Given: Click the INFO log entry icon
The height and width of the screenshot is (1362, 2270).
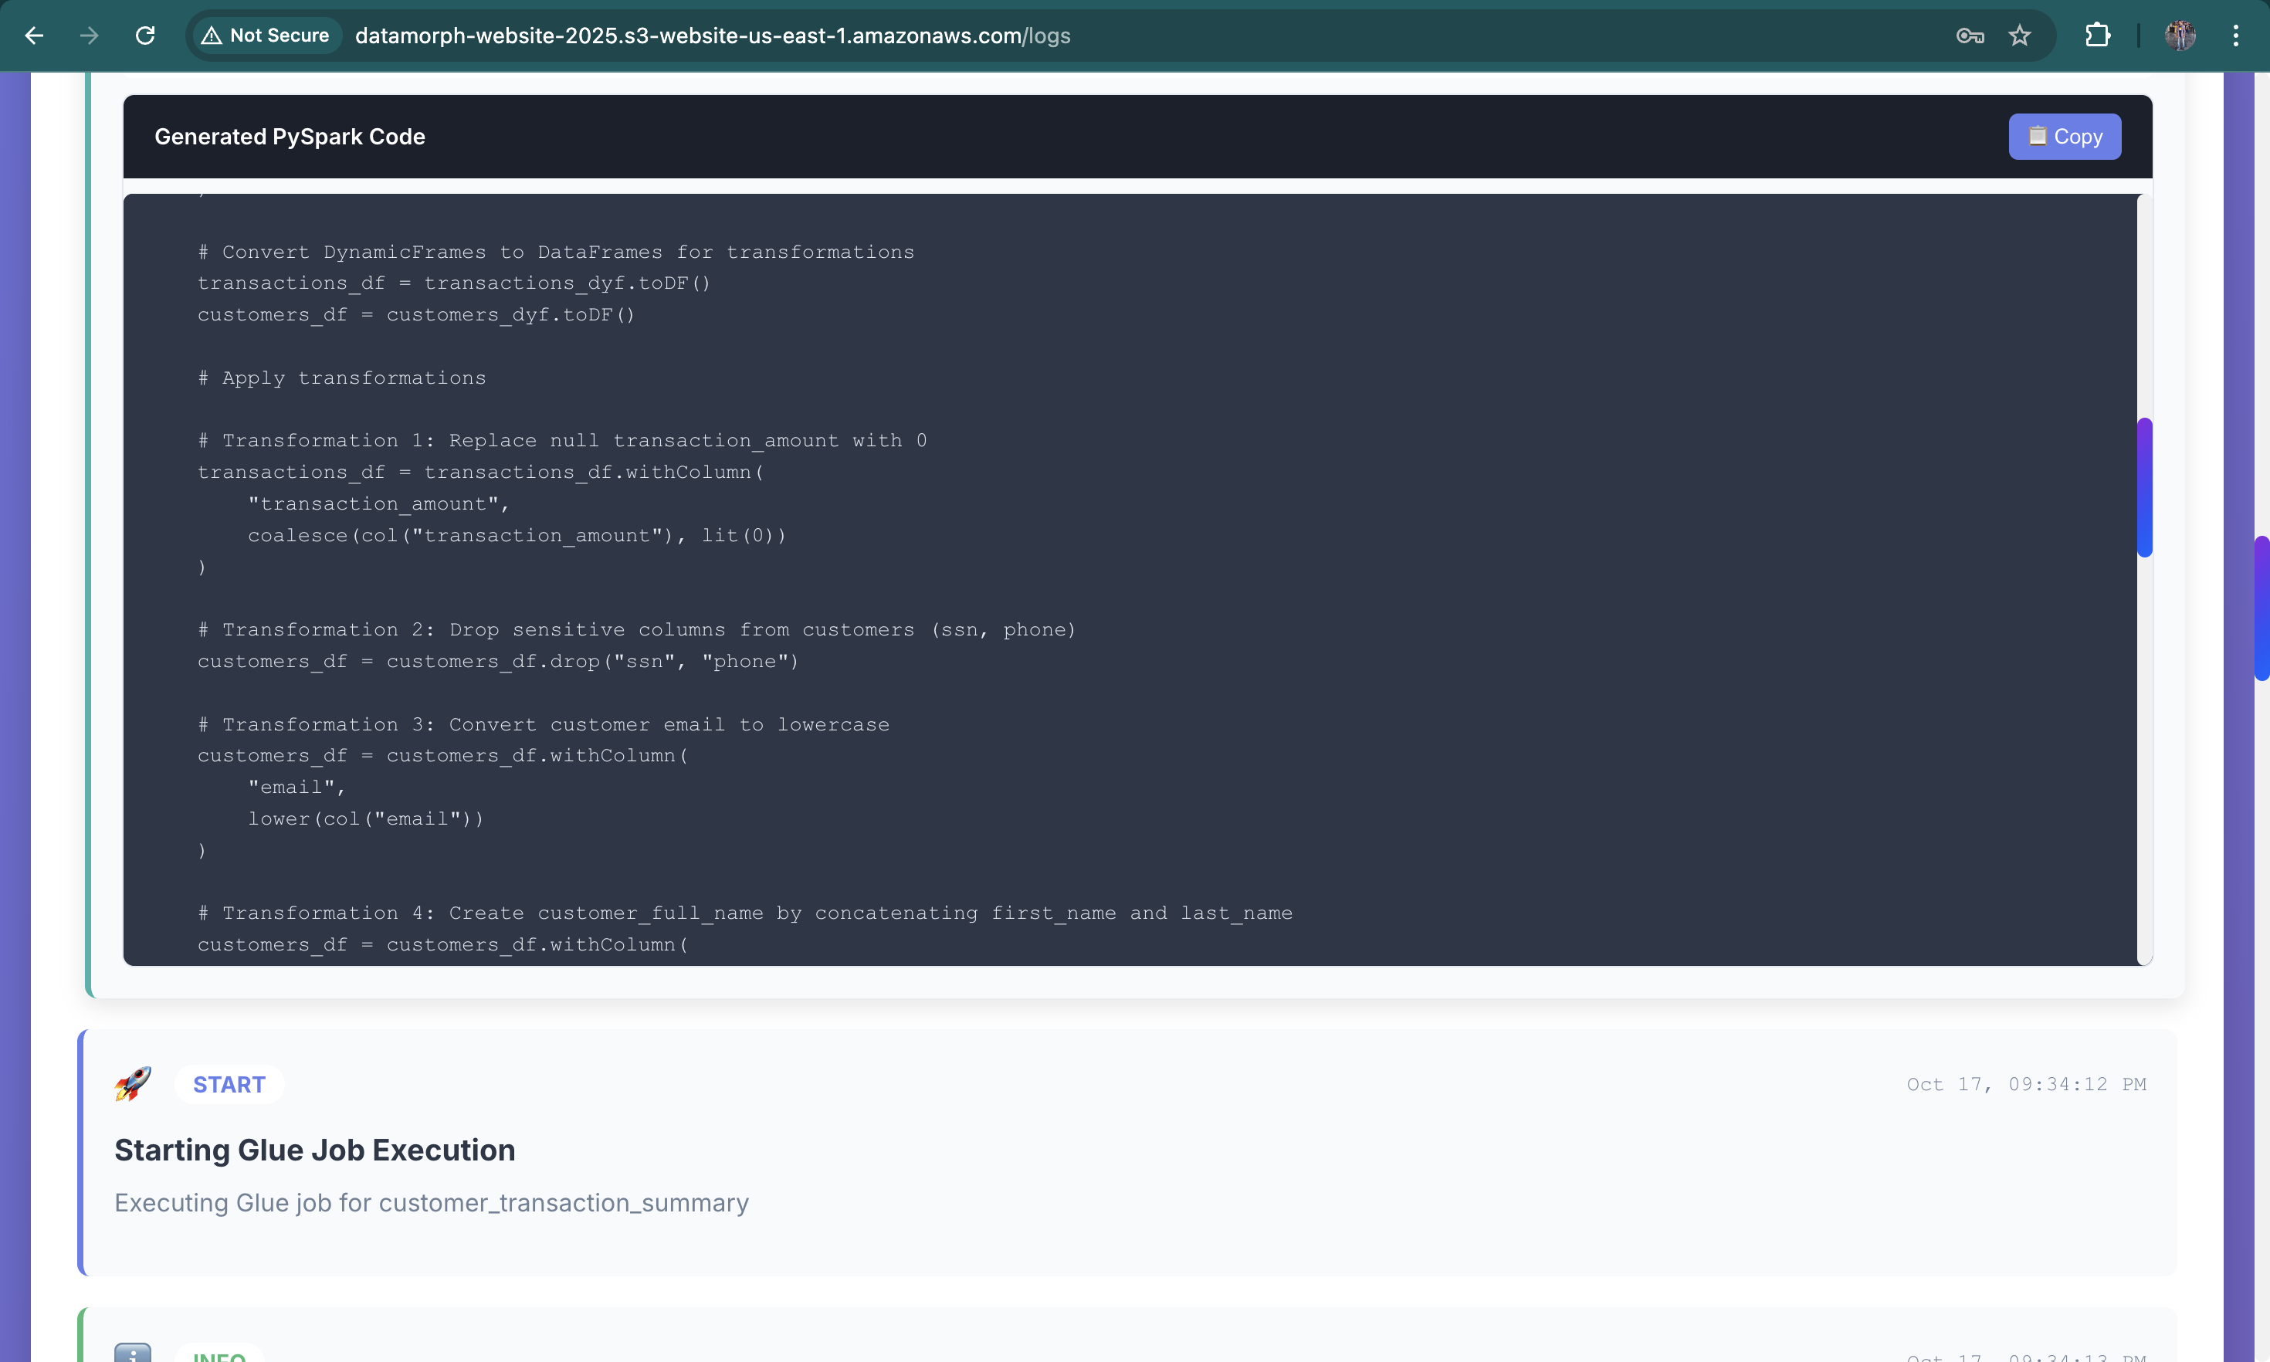Looking at the screenshot, I should tap(133, 1353).
